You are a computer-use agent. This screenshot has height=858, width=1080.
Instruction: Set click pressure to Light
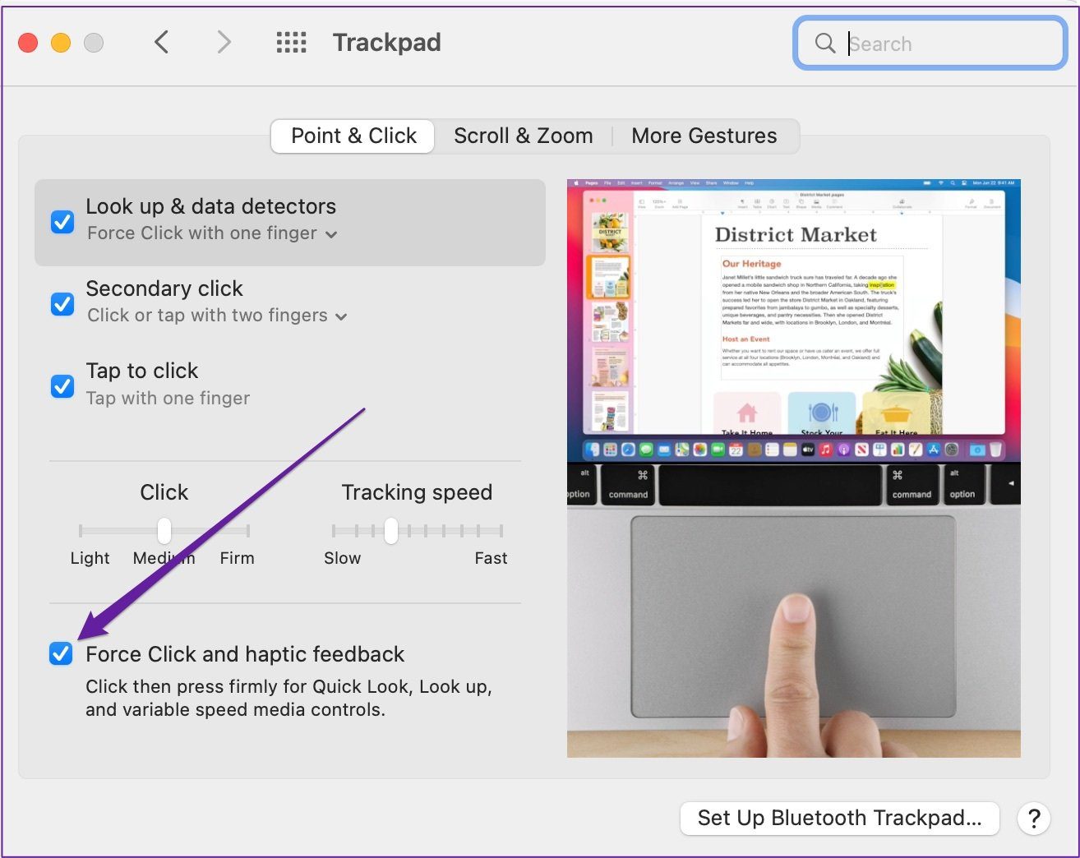pos(90,558)
